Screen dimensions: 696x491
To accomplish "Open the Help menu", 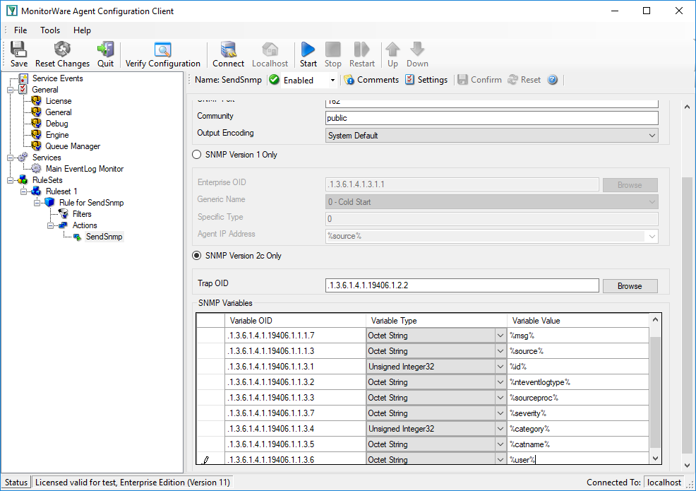I will (x=82, y=30).
